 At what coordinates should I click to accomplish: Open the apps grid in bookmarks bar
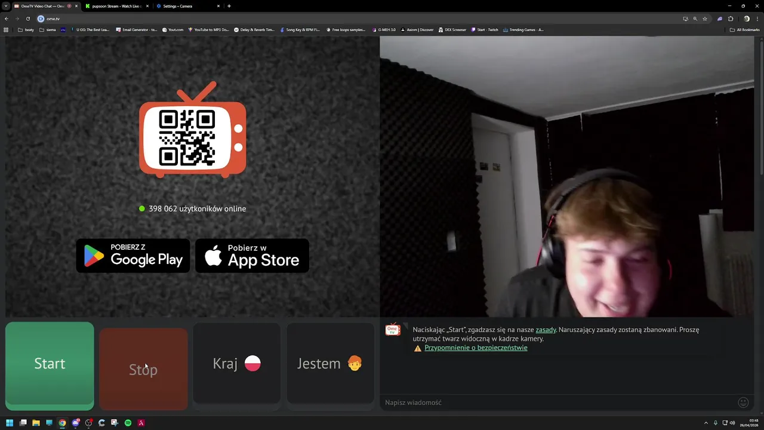point(7,30)
